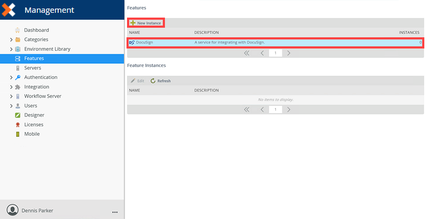The height and width of the screenshot is (219, 427).
Task: Go to next page in Features list
Action: click(x=289, y=53)
